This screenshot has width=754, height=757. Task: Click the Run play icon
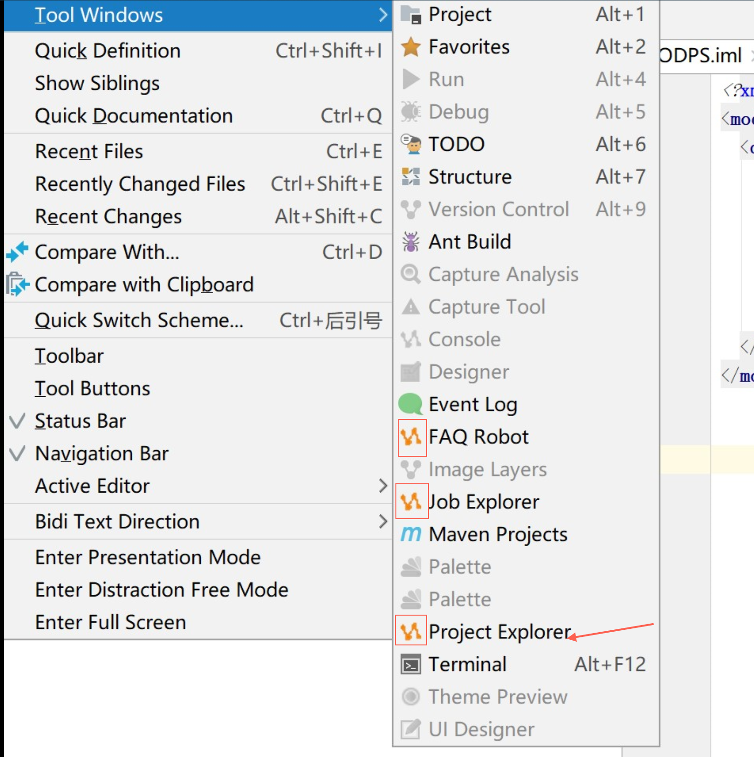411,79
